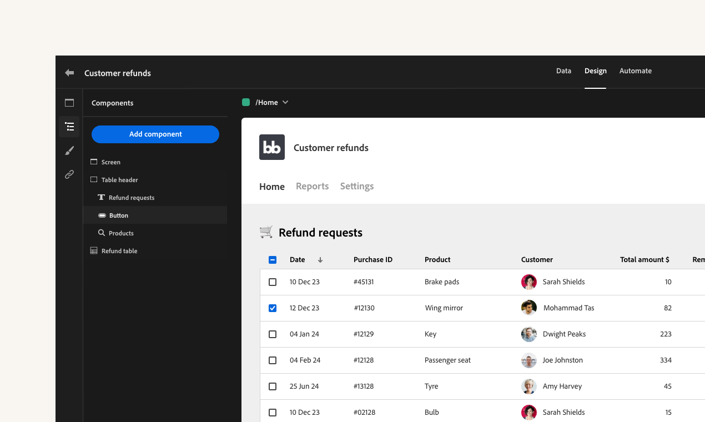Click the #12129 purchase ID cell
The image size is (705, 422).
[364, 334]
